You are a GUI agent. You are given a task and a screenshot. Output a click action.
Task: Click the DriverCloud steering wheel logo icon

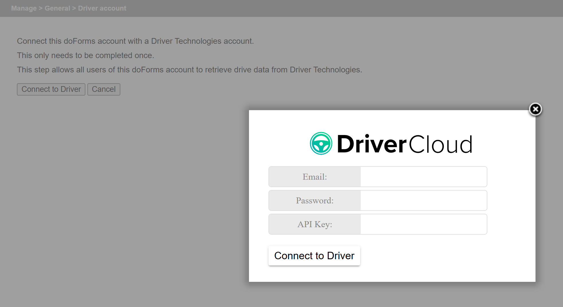pyautogui.click(x=321, y=143)
